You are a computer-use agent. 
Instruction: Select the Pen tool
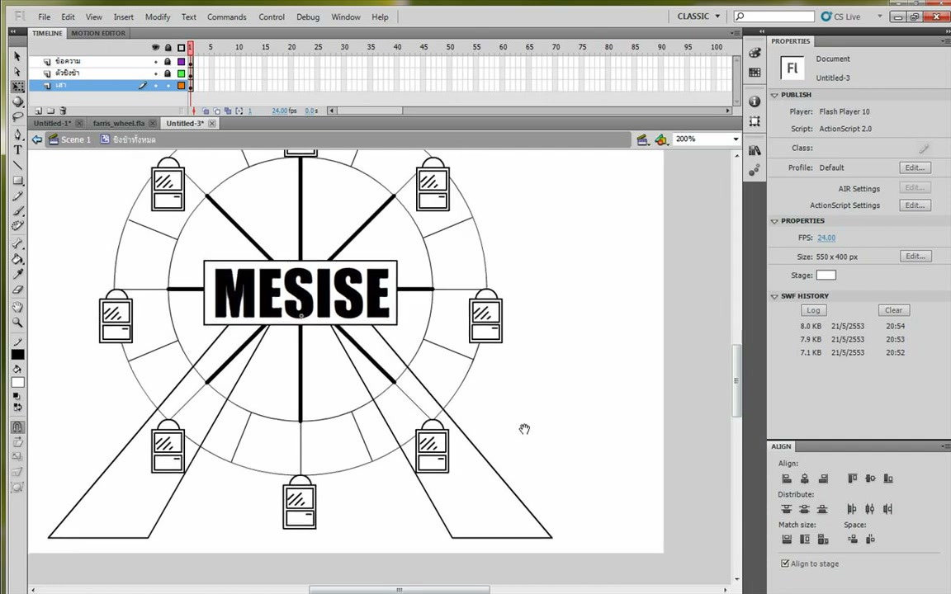pyautogui.click(x=17, y=134)
